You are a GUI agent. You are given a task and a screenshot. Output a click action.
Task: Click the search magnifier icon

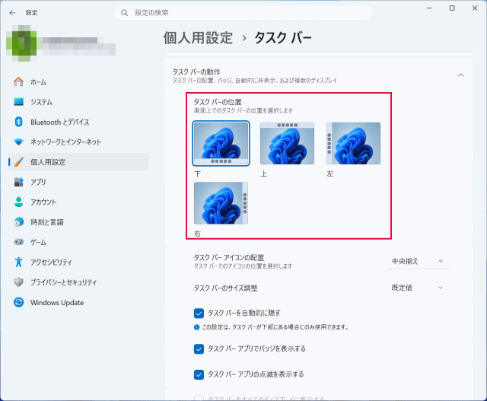(x=124, y=13)
